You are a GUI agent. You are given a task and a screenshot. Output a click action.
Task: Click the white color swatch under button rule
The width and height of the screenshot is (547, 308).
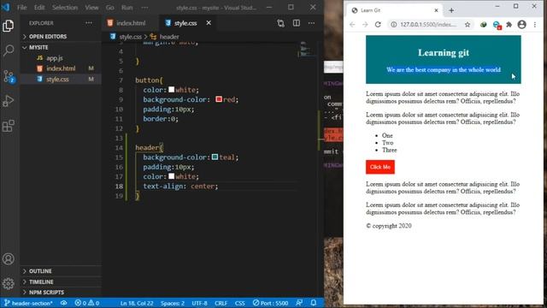tap(171, 89)
